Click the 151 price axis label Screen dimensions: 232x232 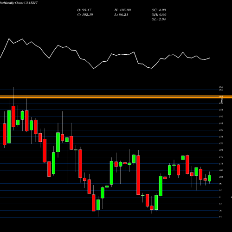click(x=221, y=110)
